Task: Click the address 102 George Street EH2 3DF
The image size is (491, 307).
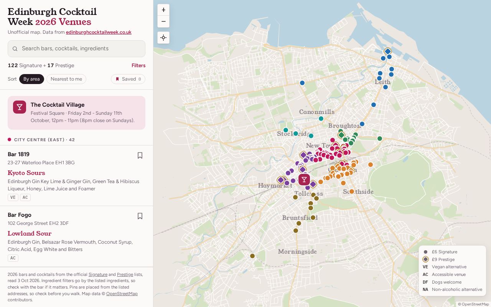Action: coord(38,223)
